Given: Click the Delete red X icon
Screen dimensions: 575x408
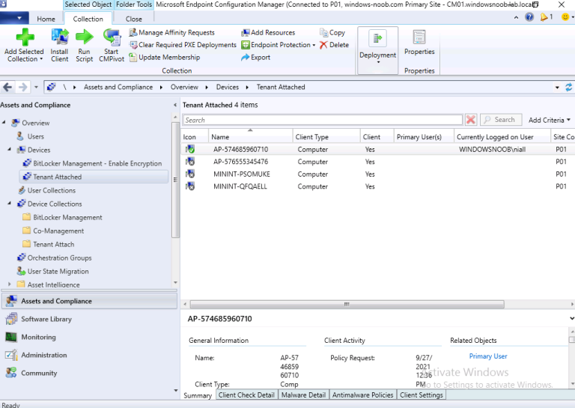Looking at the screenshot, I should tap(323, 45).
